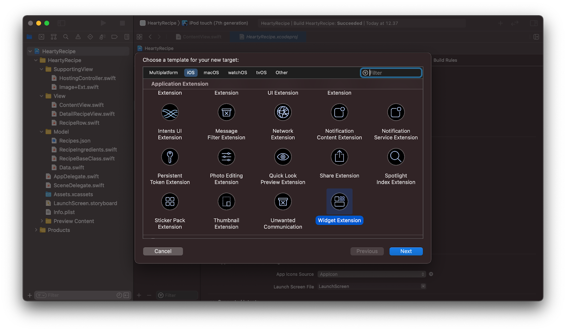This screenshot has width=566, height=331.
Task: Switch to the tvOS platform tab
Action: (x=261, y=73)
